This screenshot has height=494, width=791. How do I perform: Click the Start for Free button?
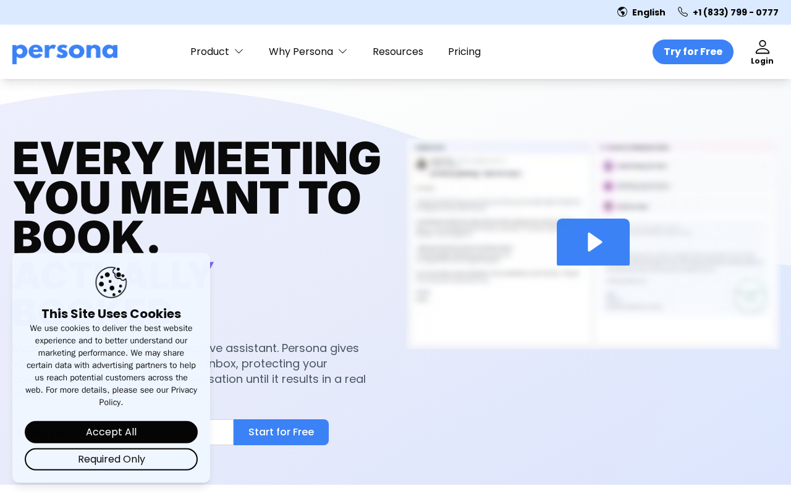coord(281,432)
